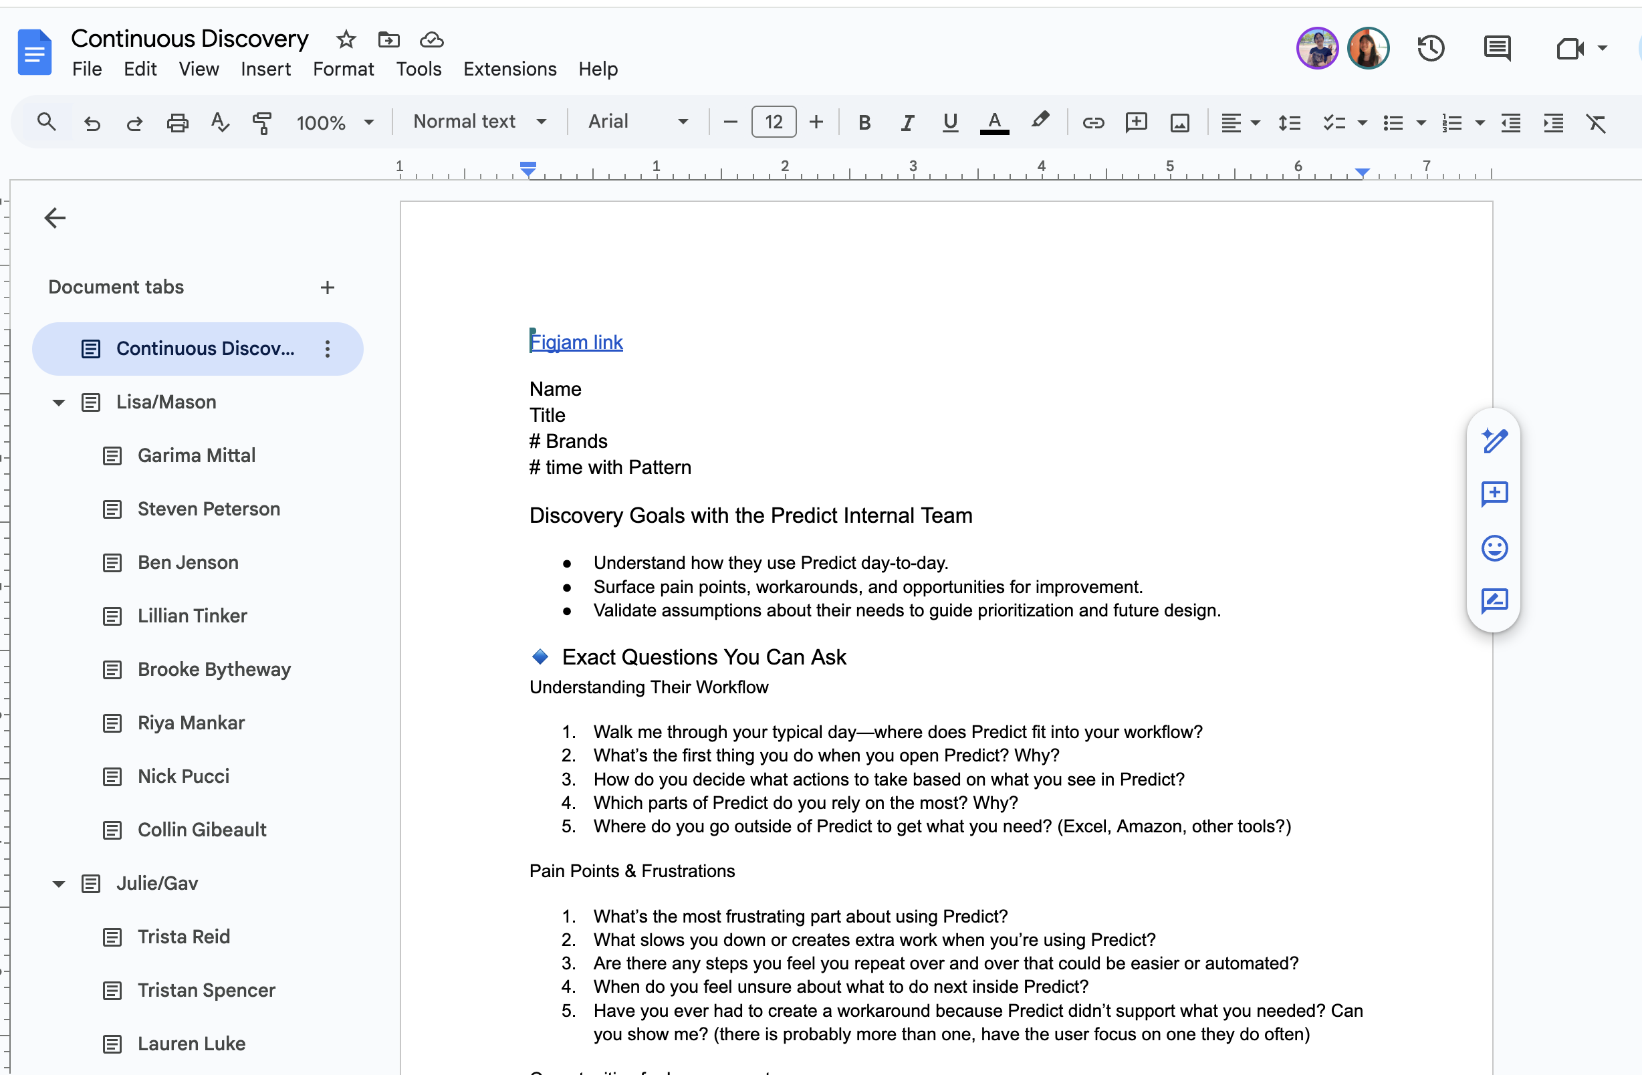Switch to the Tristan Spencer tab

pyautogui.click(x=207, y=991)
